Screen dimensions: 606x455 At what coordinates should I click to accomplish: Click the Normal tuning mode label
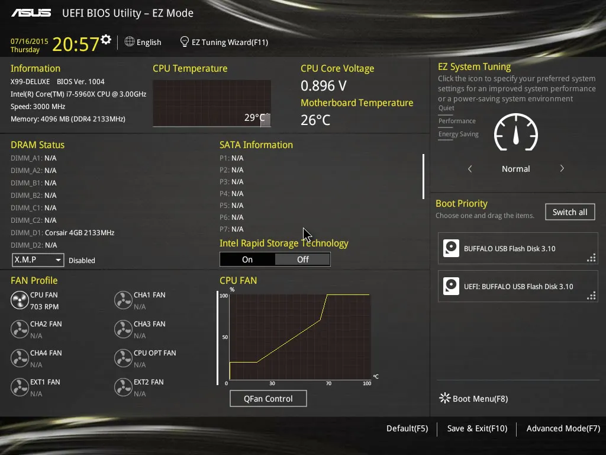pyautogui.click(x=516, y=169)
